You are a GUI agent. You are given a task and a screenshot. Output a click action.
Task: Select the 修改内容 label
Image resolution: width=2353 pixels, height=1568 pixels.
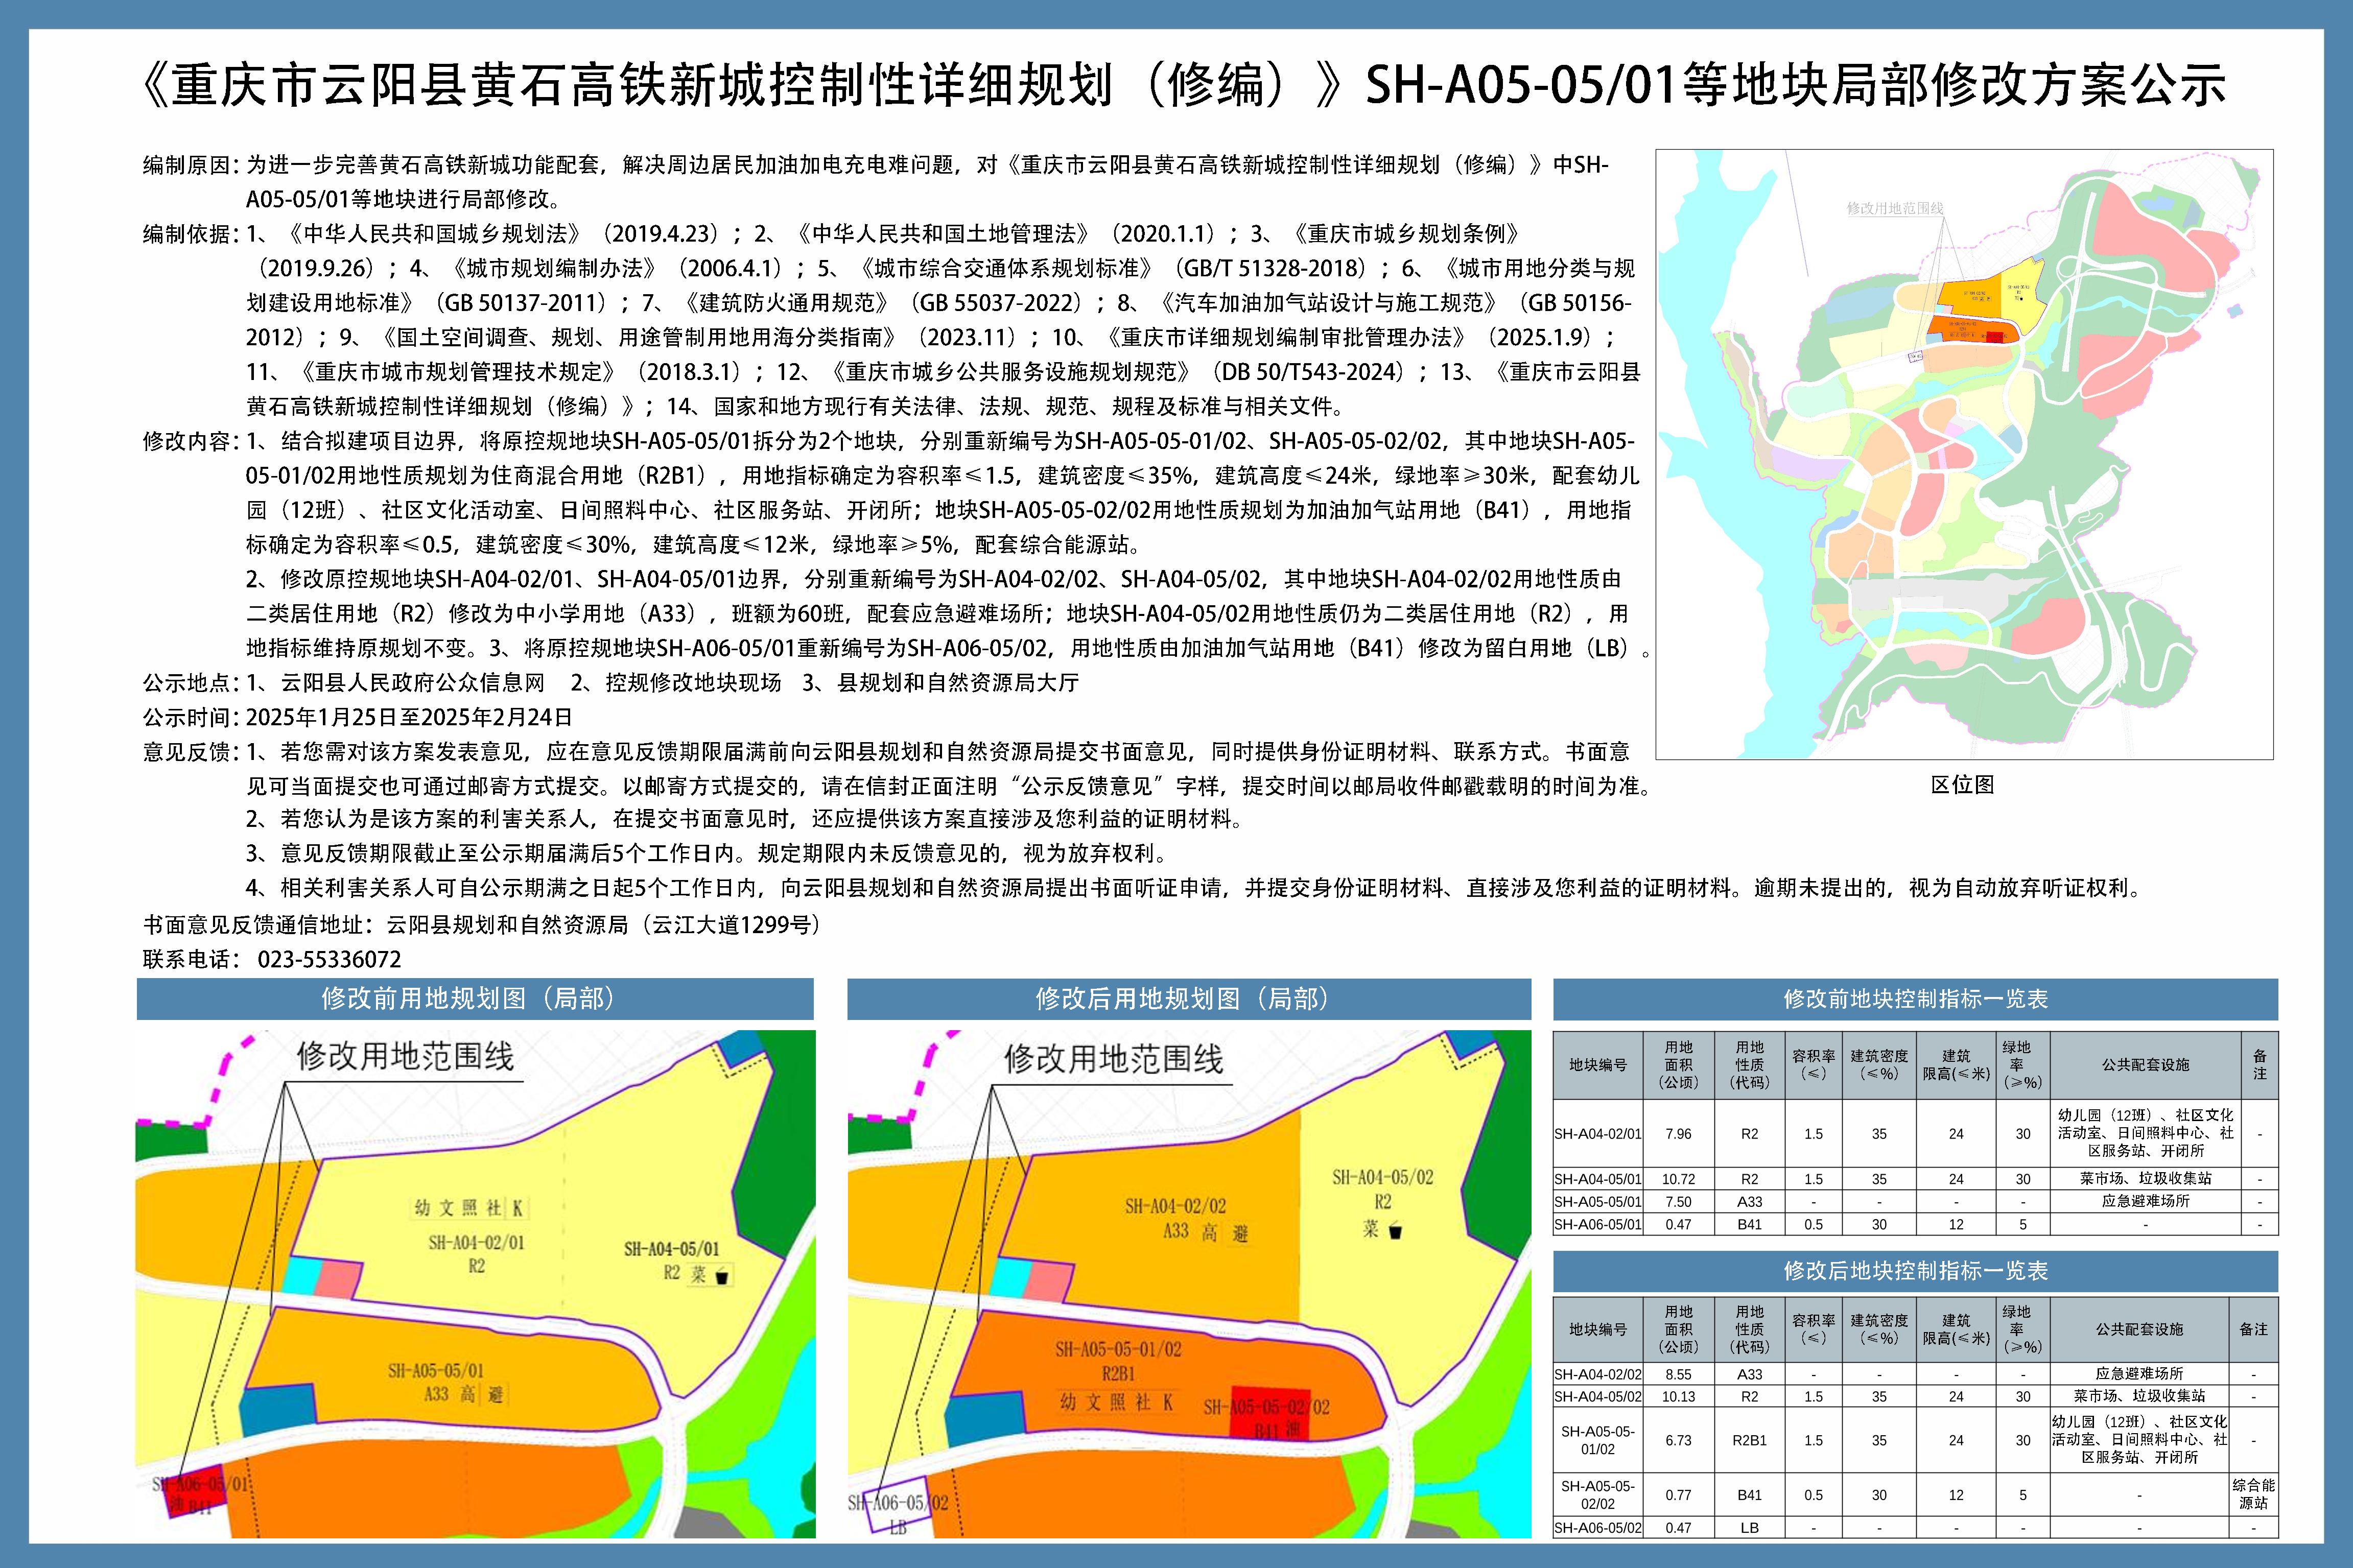189,441
